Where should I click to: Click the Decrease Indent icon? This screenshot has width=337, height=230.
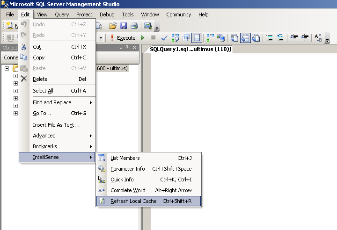[294, 38]
